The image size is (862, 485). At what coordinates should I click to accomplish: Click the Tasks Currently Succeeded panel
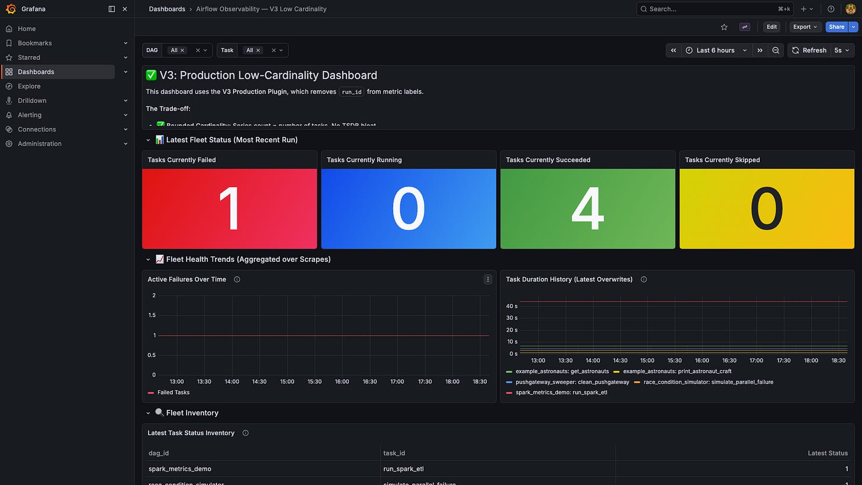(588, 200)
